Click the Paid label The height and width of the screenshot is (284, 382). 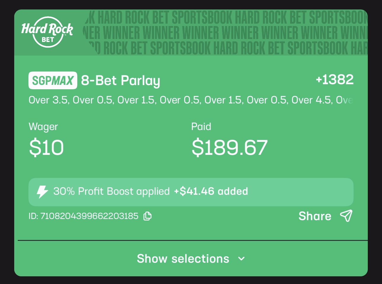[x=201, y=126]
